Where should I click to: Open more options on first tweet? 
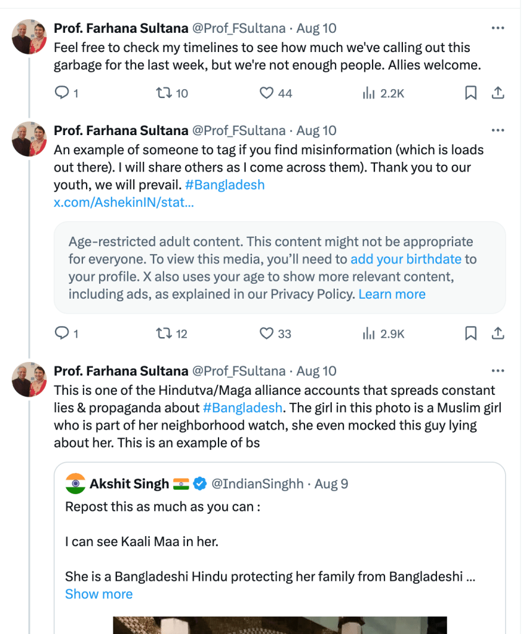point(498,28)
